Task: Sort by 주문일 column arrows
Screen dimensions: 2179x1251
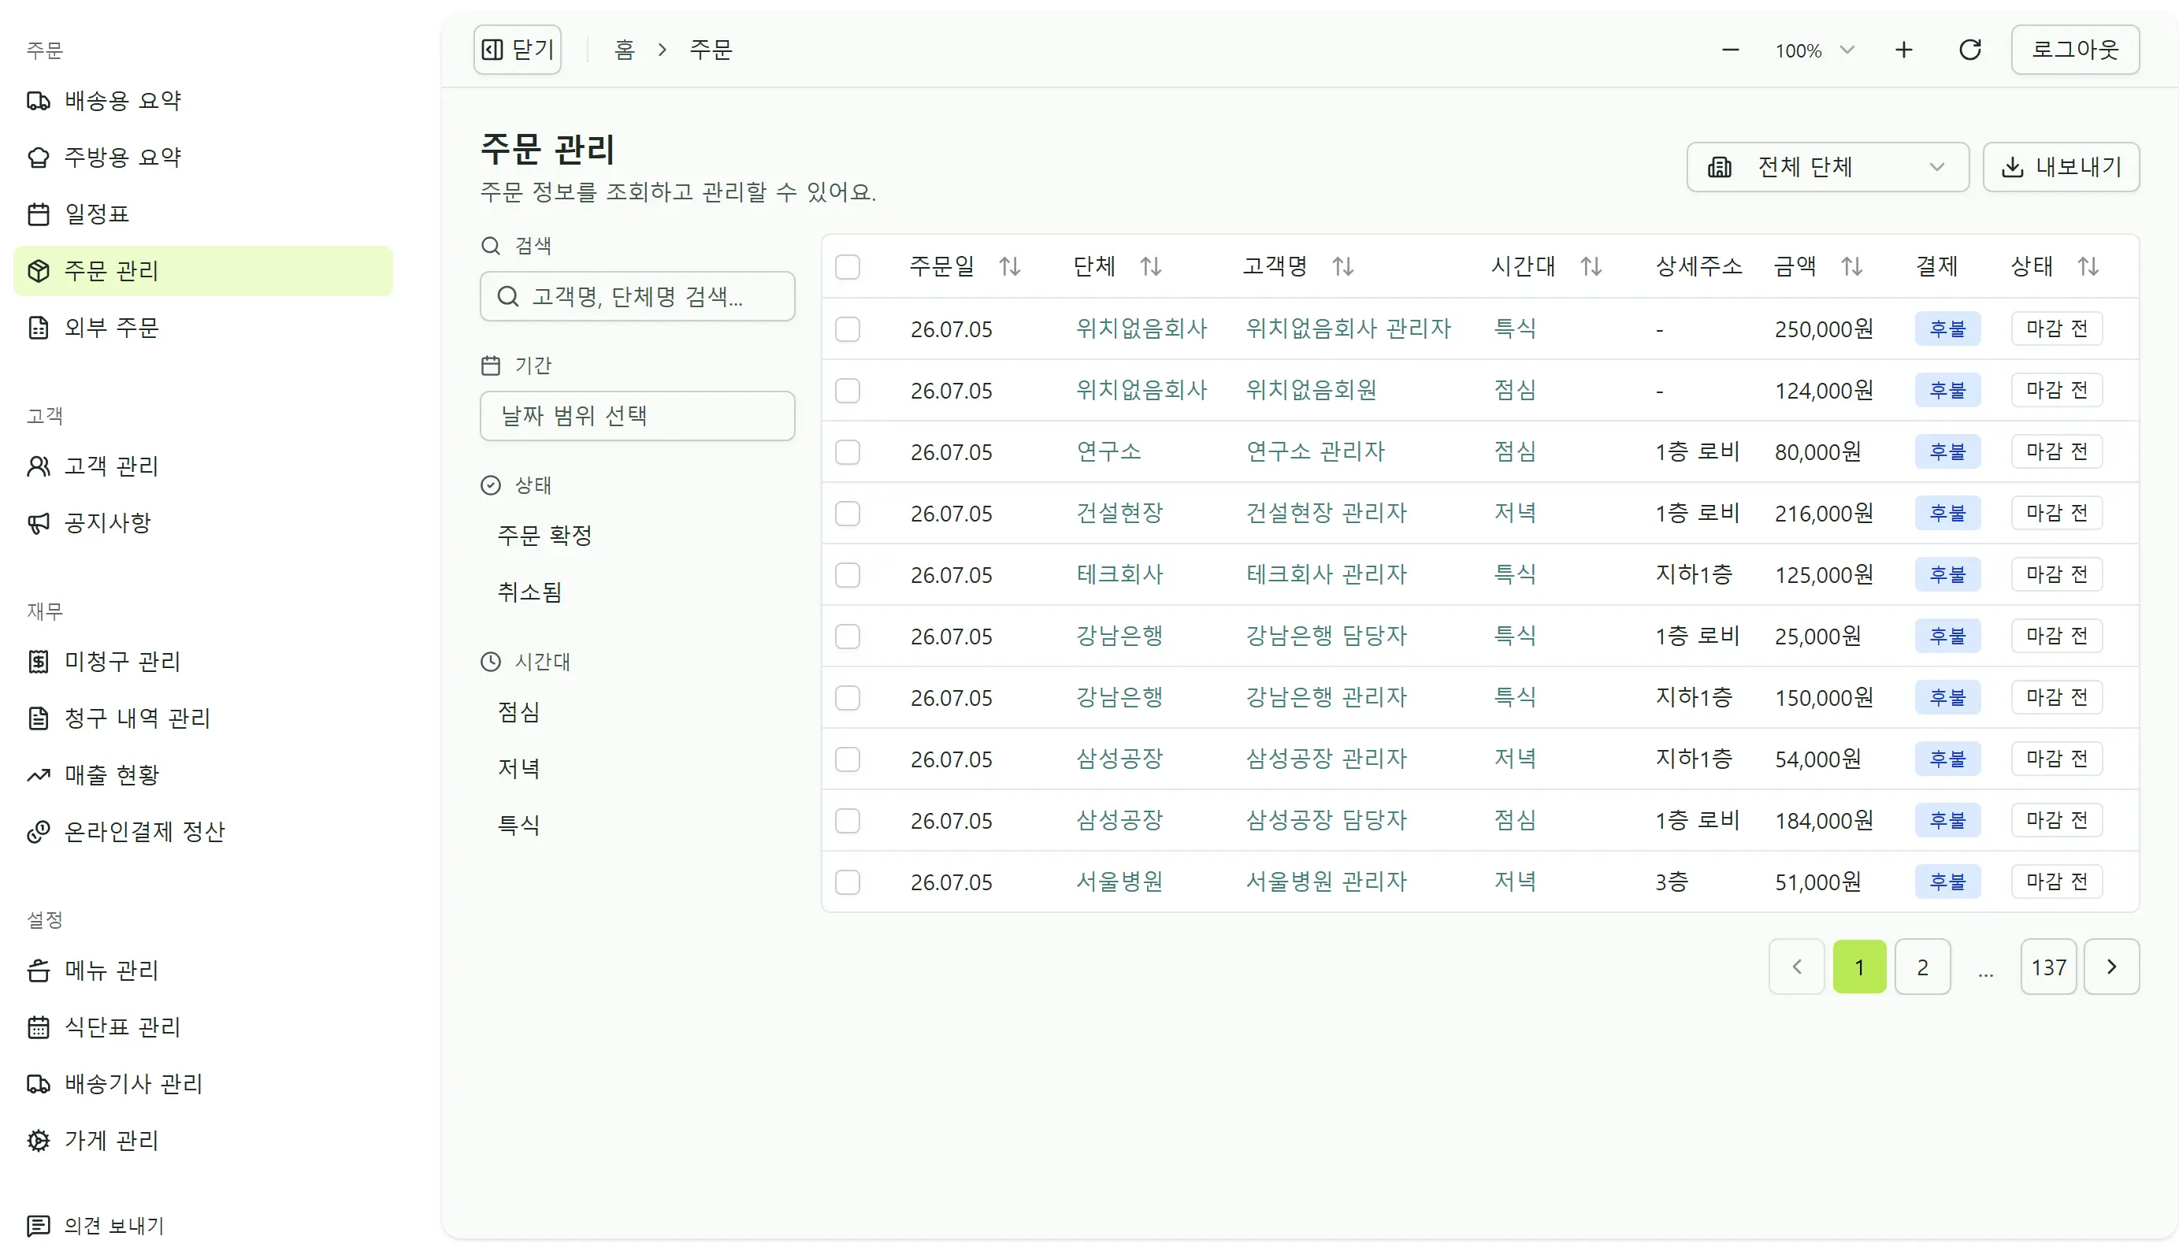Action: point(1011,266)
